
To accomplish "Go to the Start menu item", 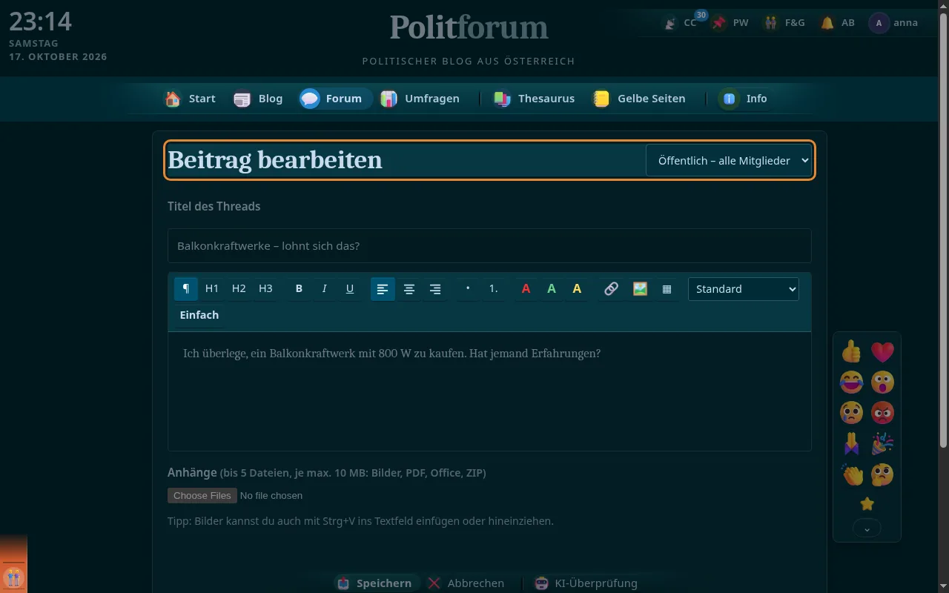I will [x=191, y=99].
